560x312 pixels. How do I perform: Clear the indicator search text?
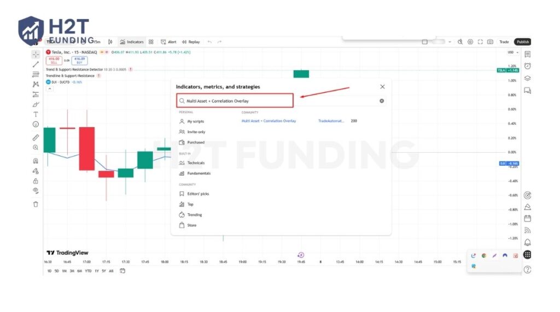coord(382,101)
